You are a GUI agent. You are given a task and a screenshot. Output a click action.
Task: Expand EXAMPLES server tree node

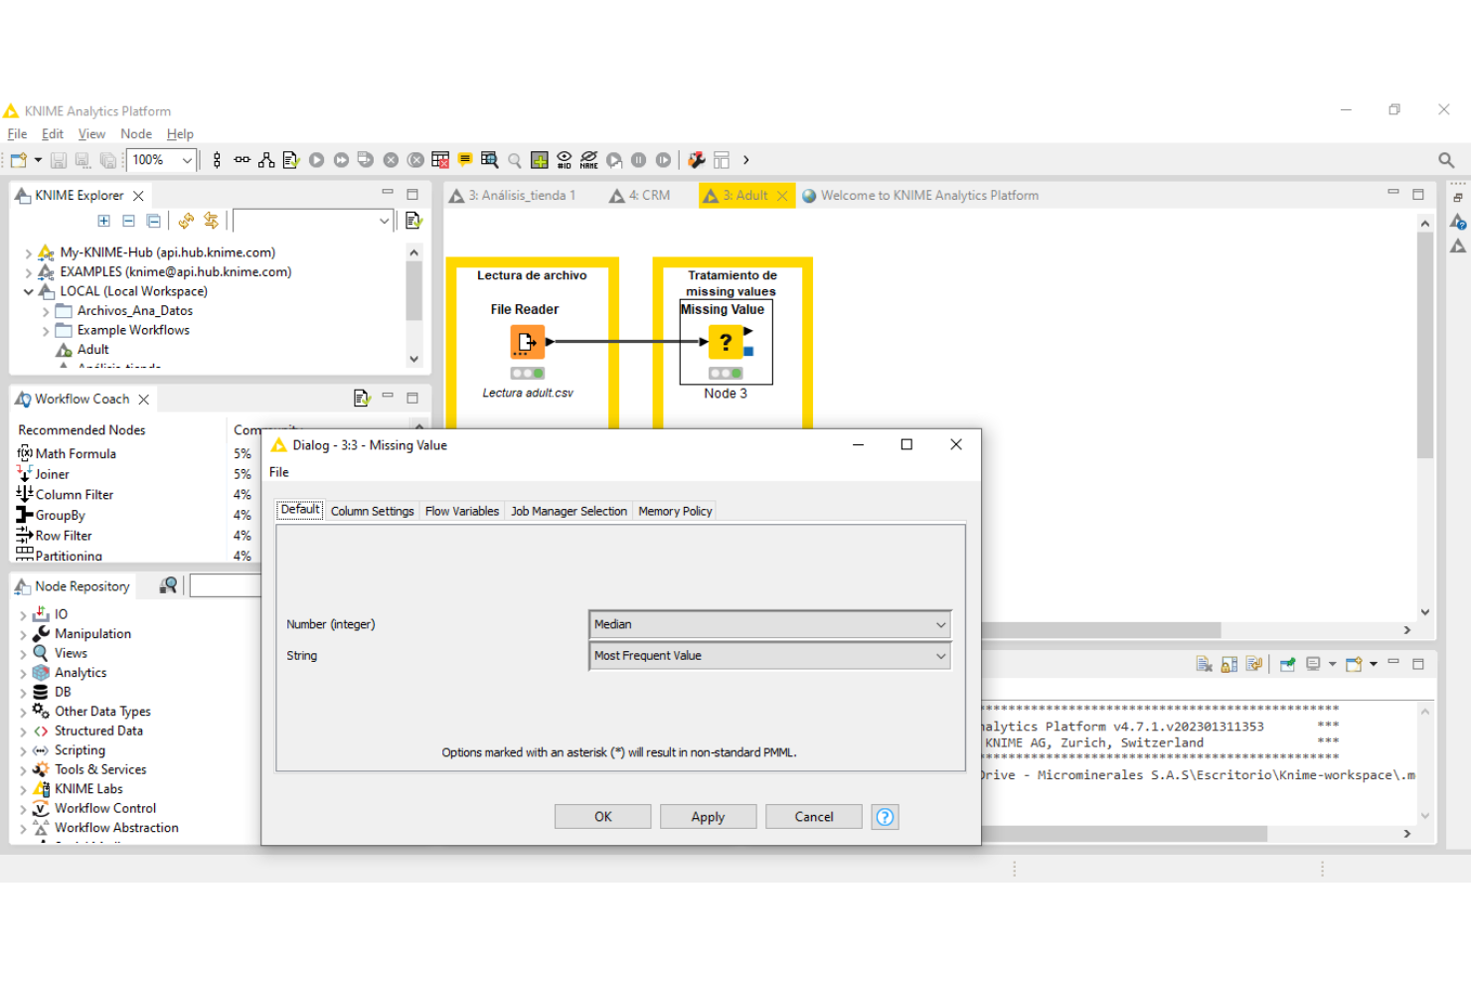click(28, 272)
